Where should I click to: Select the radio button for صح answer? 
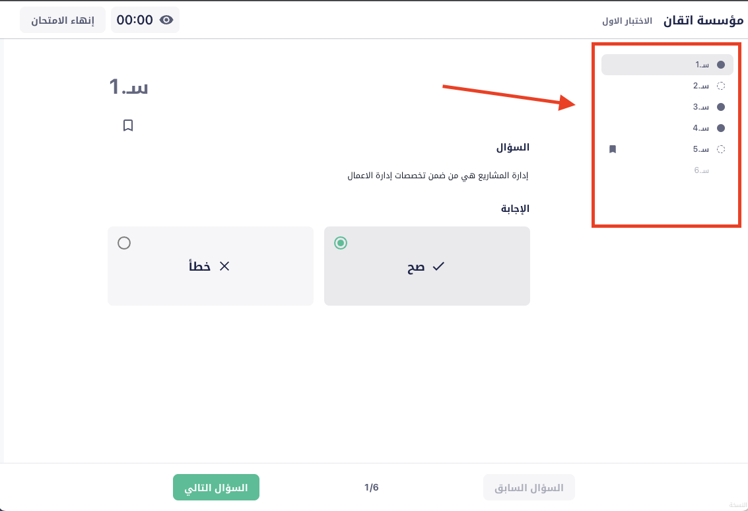pos(341,243)
